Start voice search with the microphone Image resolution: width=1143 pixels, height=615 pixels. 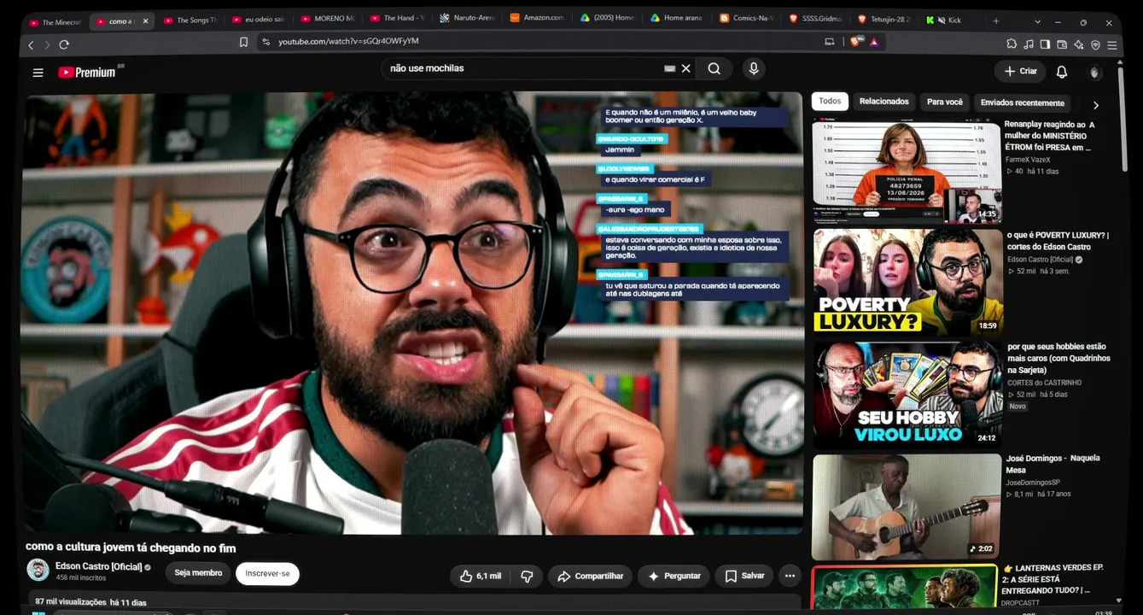click(x=753, y=68)
